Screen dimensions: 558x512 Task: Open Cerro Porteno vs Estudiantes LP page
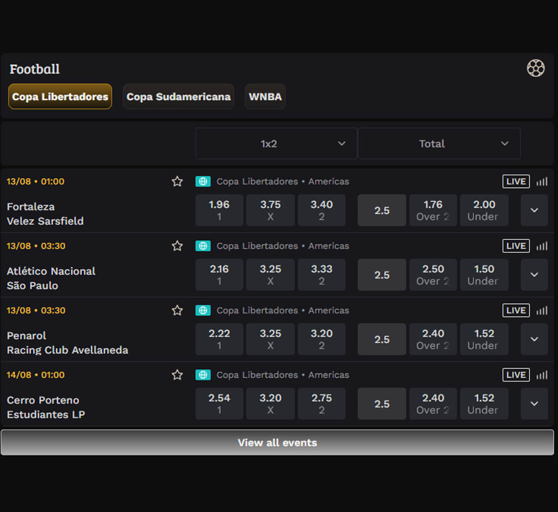click(x=46, y=407)
